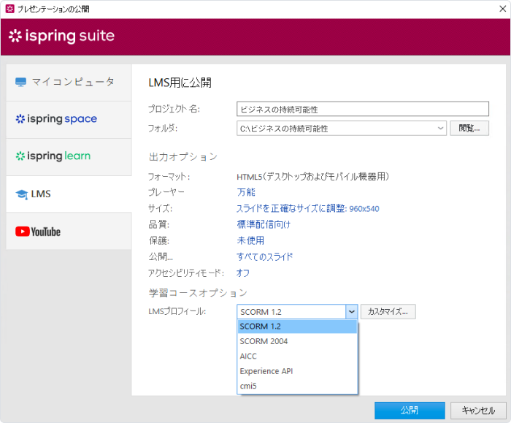Select the マイコンピュータ publishing tab
Image resolution: width=511 pixels, height=423 pixels.
[x=69, y=82]
